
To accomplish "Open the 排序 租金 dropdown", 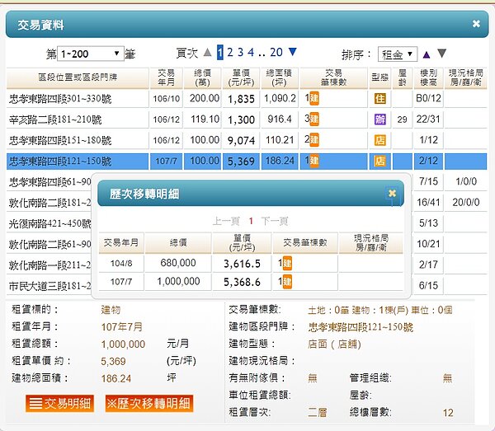I will (x=398, y=54).
